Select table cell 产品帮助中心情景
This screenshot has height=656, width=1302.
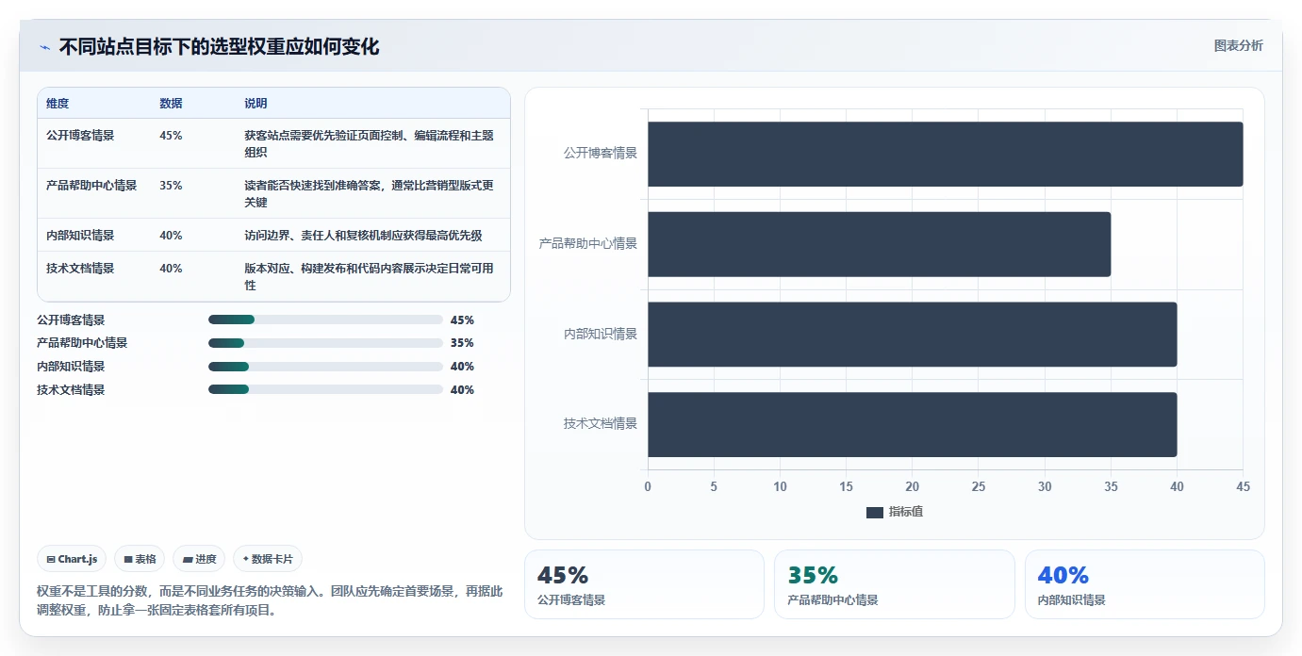click(x=91, y=186)
